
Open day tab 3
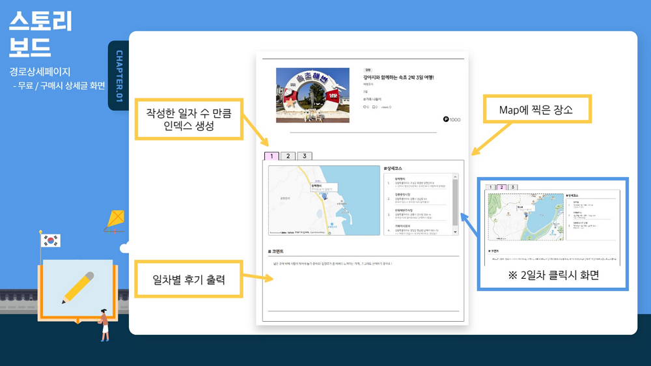coord(304,156)
